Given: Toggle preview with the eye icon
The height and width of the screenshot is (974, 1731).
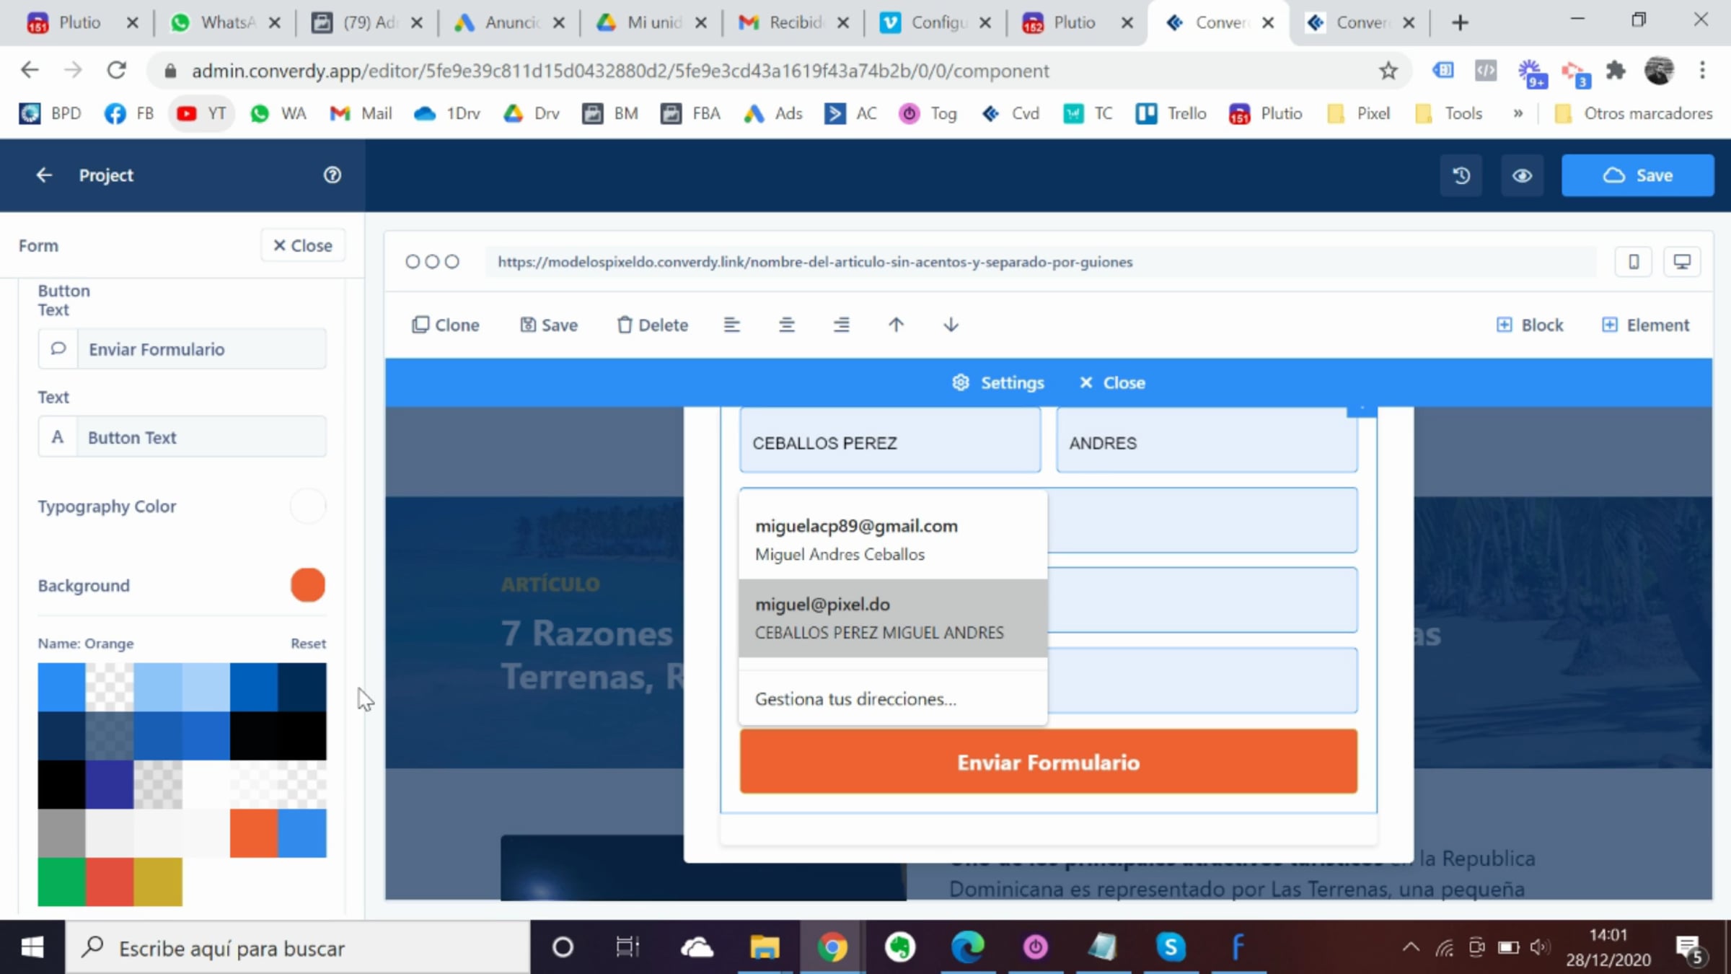Looking at the screenshot, I should click(x=1522, y=175).
